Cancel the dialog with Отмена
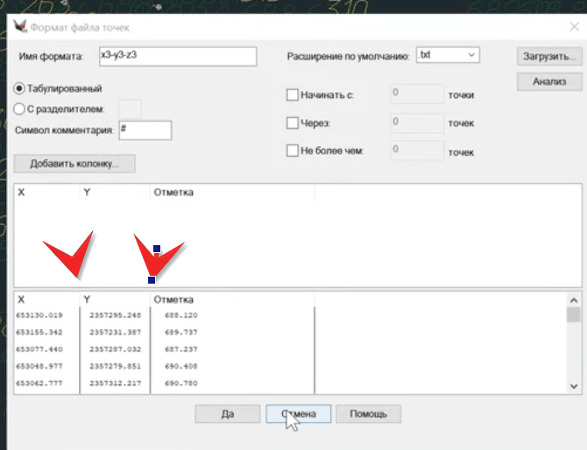Image resolution: width=587 pixels, height=450 pixels. (298, 414)
